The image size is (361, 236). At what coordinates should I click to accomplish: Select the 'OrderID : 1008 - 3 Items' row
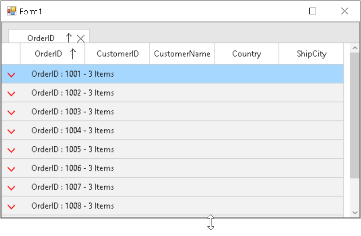pyautogui.click(x=172, y=206)
